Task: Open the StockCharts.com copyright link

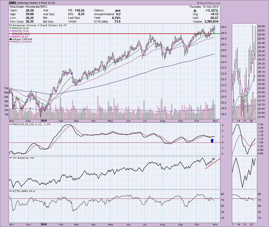Action: point(209,3)
